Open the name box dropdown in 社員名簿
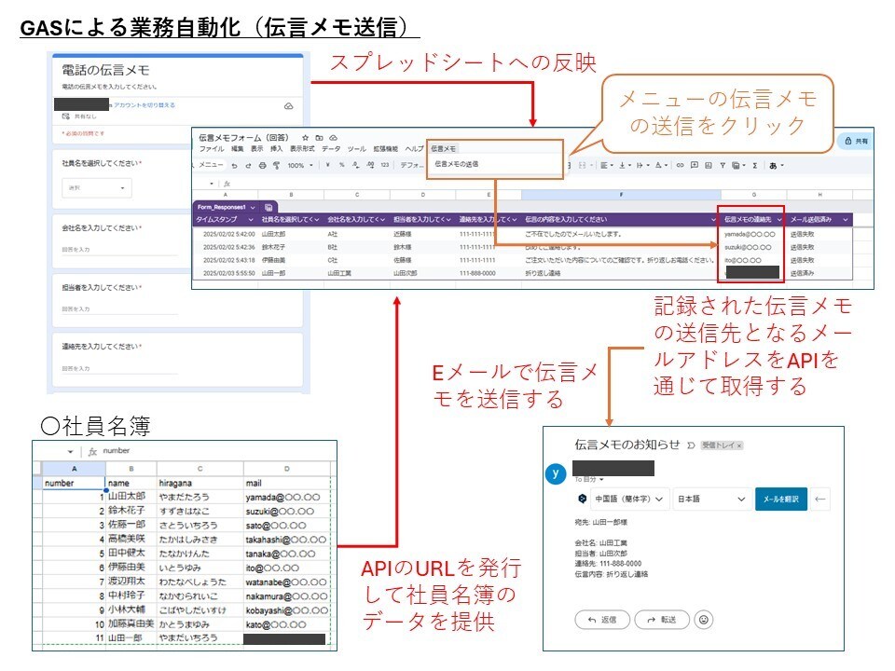 [70, 451]
